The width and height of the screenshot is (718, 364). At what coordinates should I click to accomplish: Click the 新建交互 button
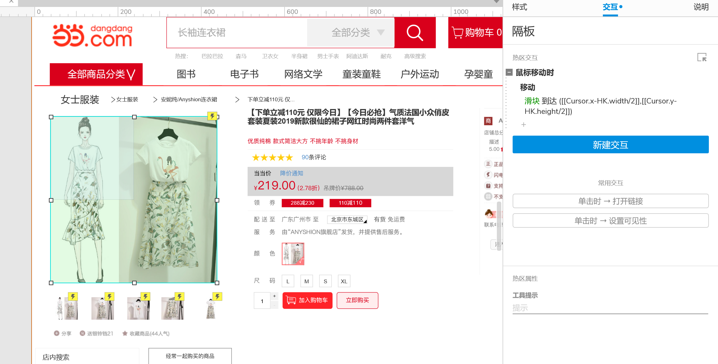pyautogui.click(x=610, y=145)
